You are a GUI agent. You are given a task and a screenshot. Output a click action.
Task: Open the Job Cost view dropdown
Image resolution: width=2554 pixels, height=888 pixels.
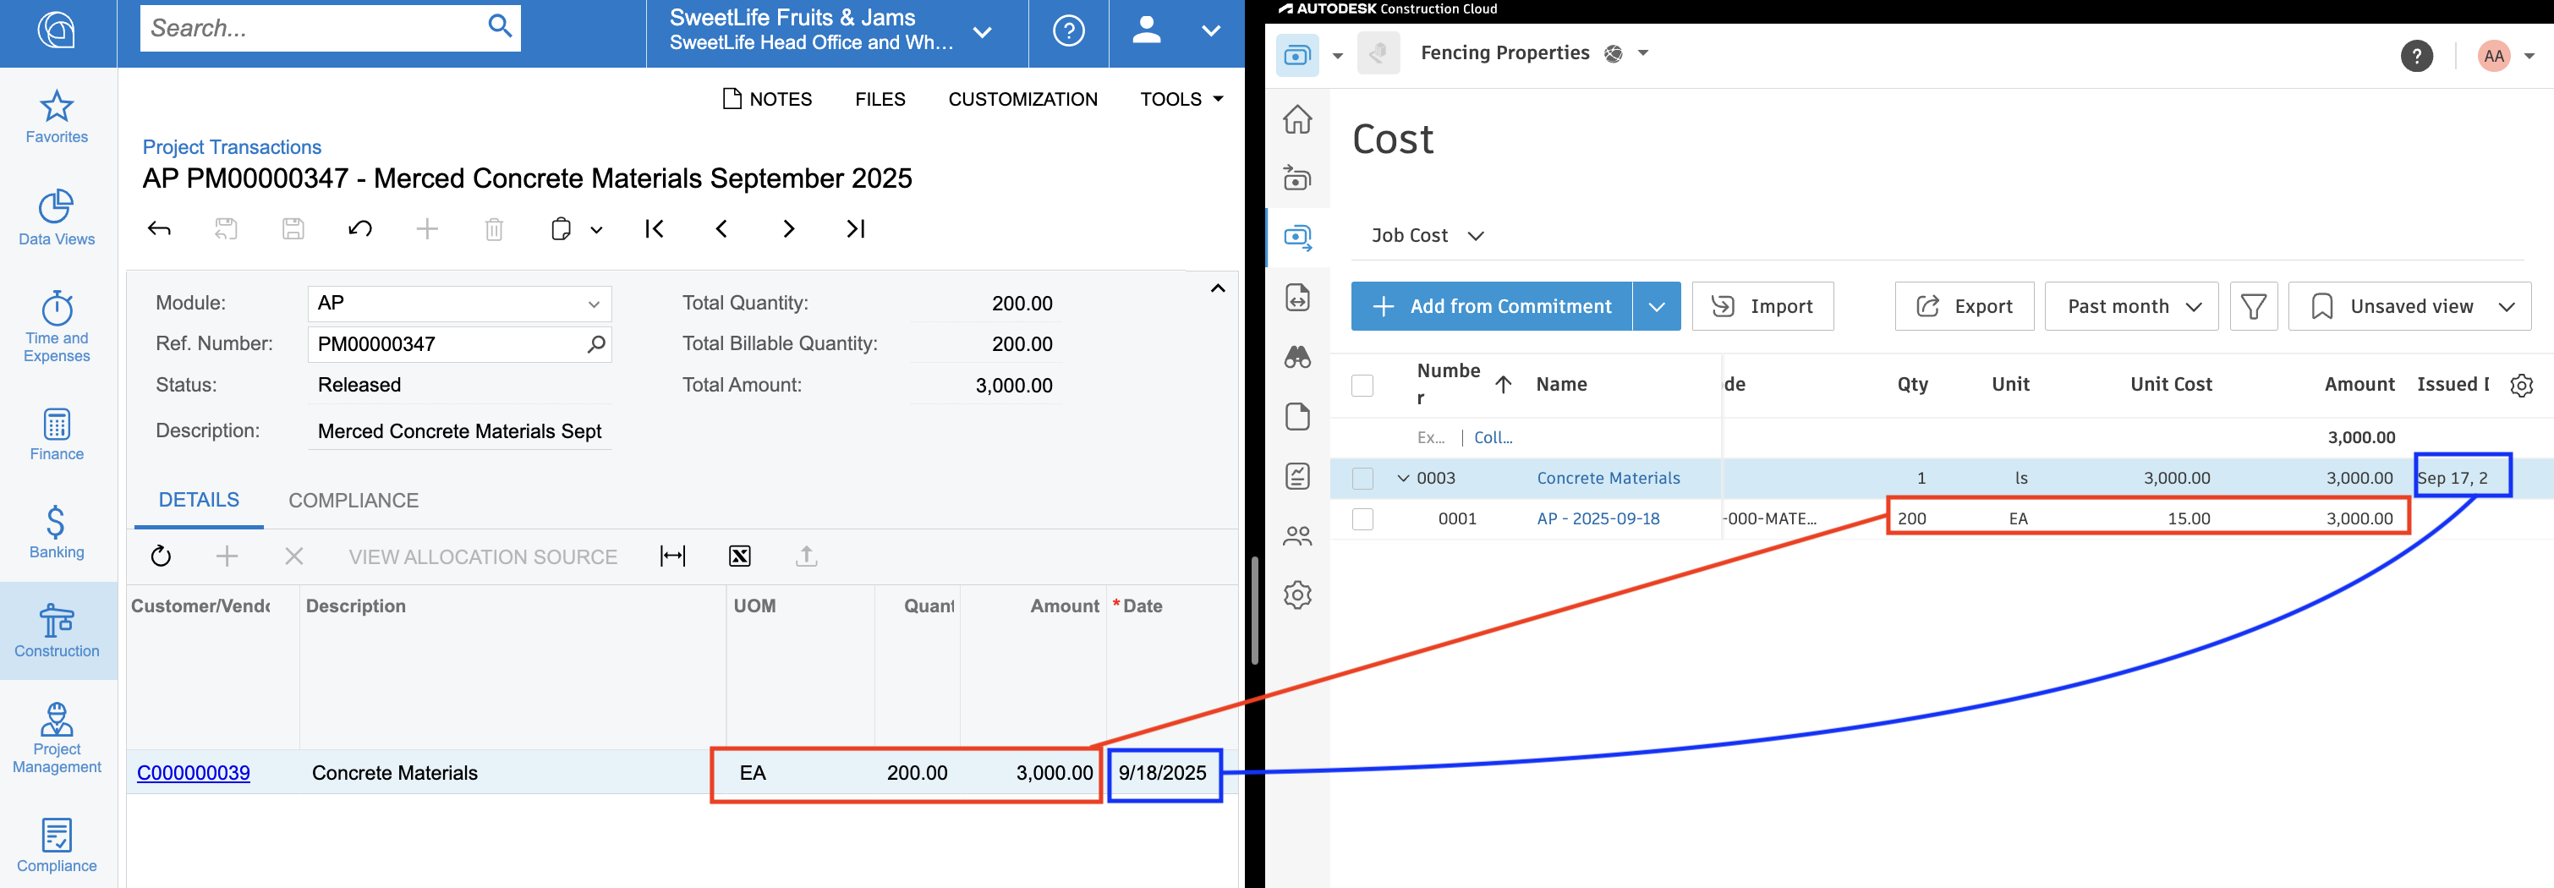(x=1427, y=236)
